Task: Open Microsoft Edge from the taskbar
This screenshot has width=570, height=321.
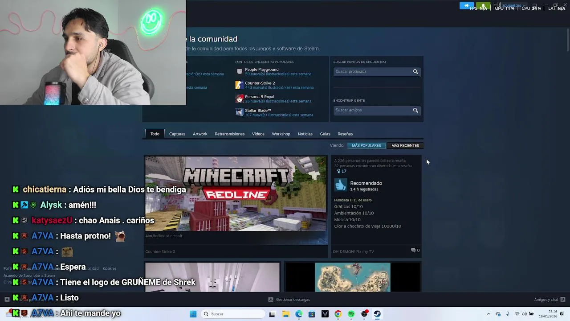Action: pyautogui.click(x=299, y=314)
